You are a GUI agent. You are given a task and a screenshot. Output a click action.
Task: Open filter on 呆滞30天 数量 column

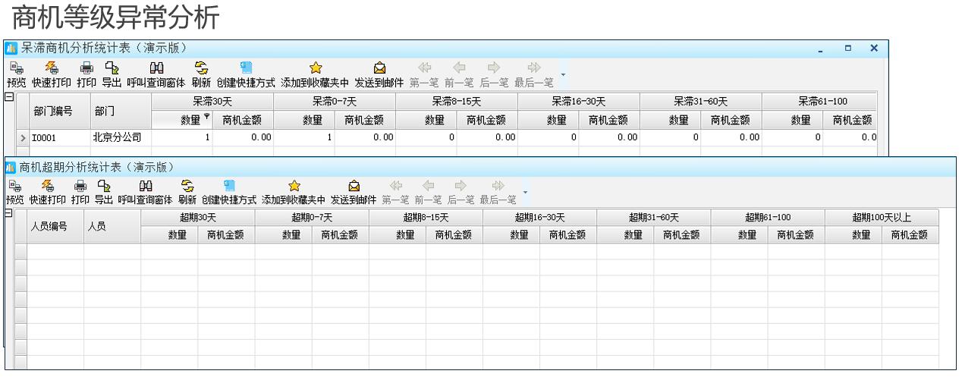tap(206, 117)
